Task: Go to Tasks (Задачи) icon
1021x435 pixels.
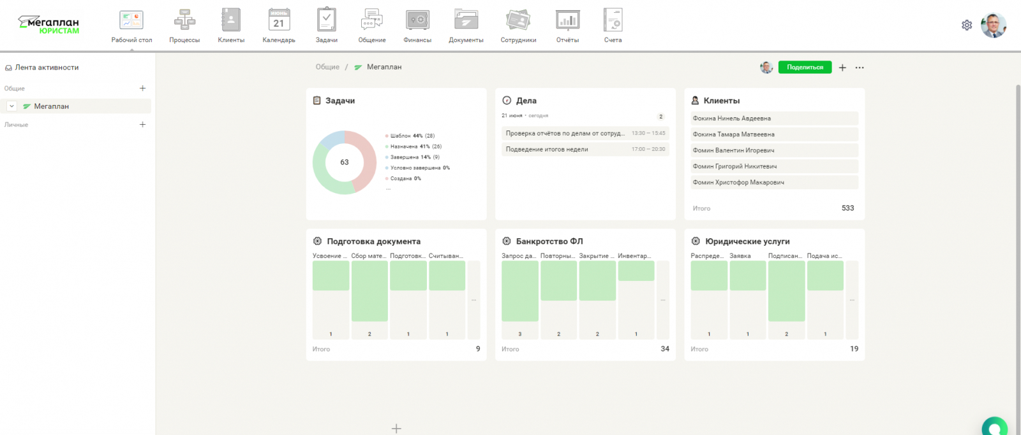Action: coord(326,20)
